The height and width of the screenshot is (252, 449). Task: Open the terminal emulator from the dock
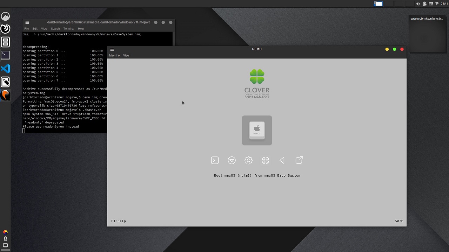[x=5, y=55]
